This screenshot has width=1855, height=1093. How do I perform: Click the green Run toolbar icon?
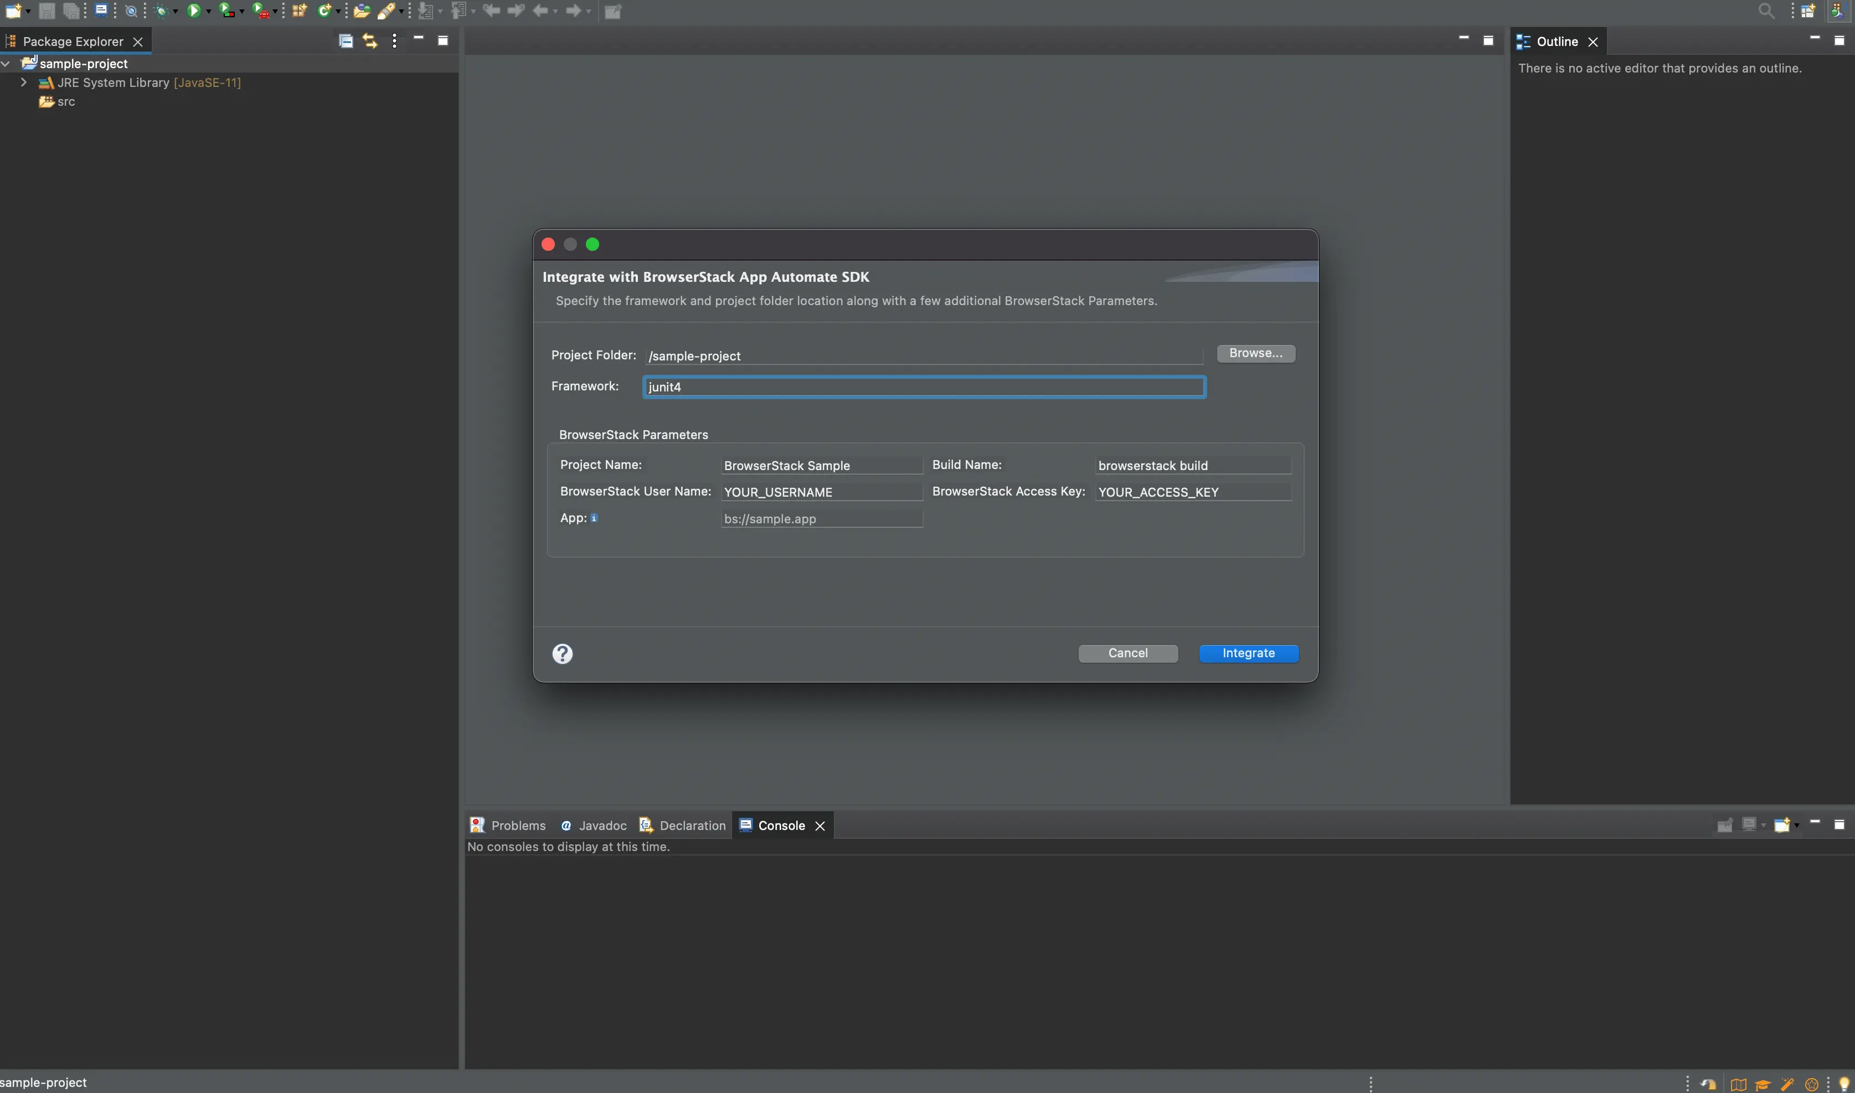pos(194,11)
